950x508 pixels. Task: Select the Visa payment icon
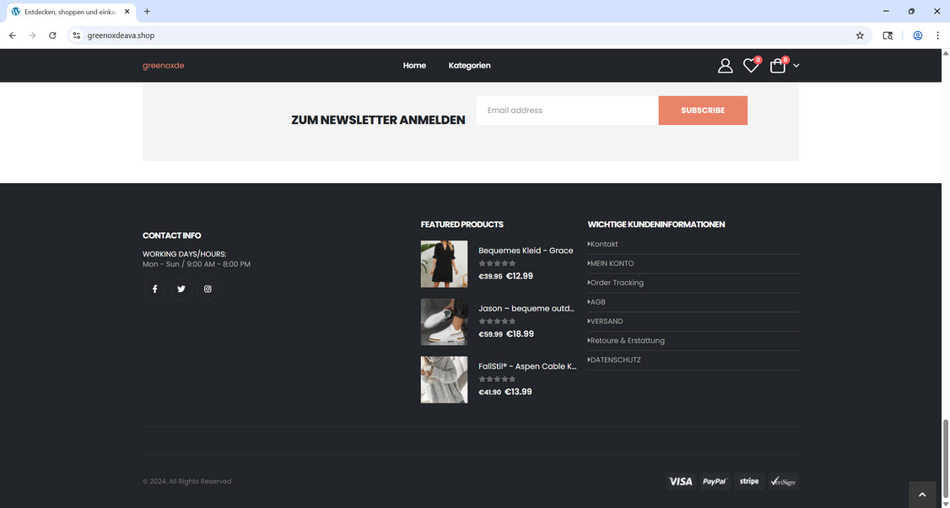pos(681,481)
